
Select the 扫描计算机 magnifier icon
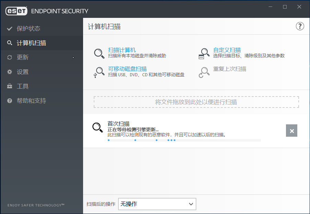click(x=99, y=53)
